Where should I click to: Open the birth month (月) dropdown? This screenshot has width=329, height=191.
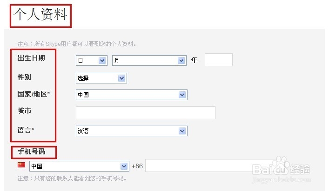pos(149,60)
